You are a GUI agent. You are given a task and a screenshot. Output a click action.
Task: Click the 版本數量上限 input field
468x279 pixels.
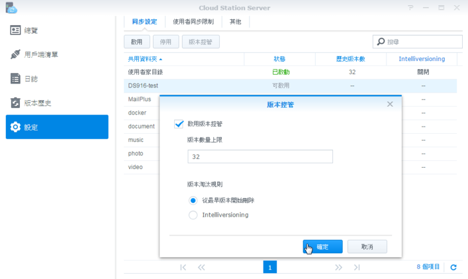click(x=260, y=157)
